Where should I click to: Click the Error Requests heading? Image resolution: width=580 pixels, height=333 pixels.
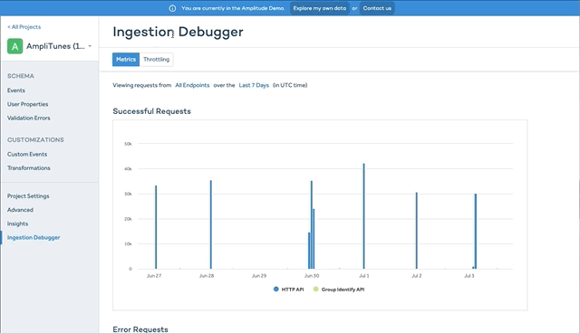click(140, 329)
